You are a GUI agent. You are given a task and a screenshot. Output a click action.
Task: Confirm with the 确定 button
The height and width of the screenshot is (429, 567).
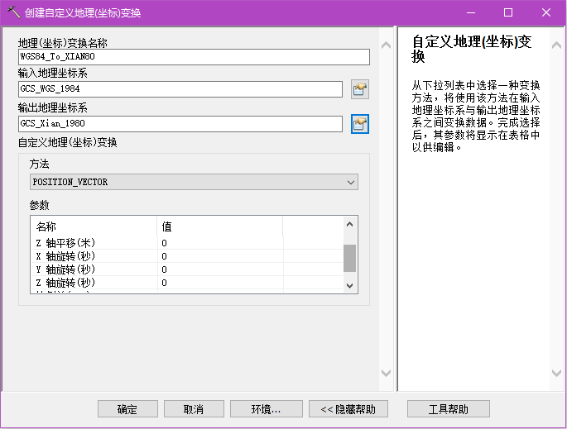coord(127,409)
